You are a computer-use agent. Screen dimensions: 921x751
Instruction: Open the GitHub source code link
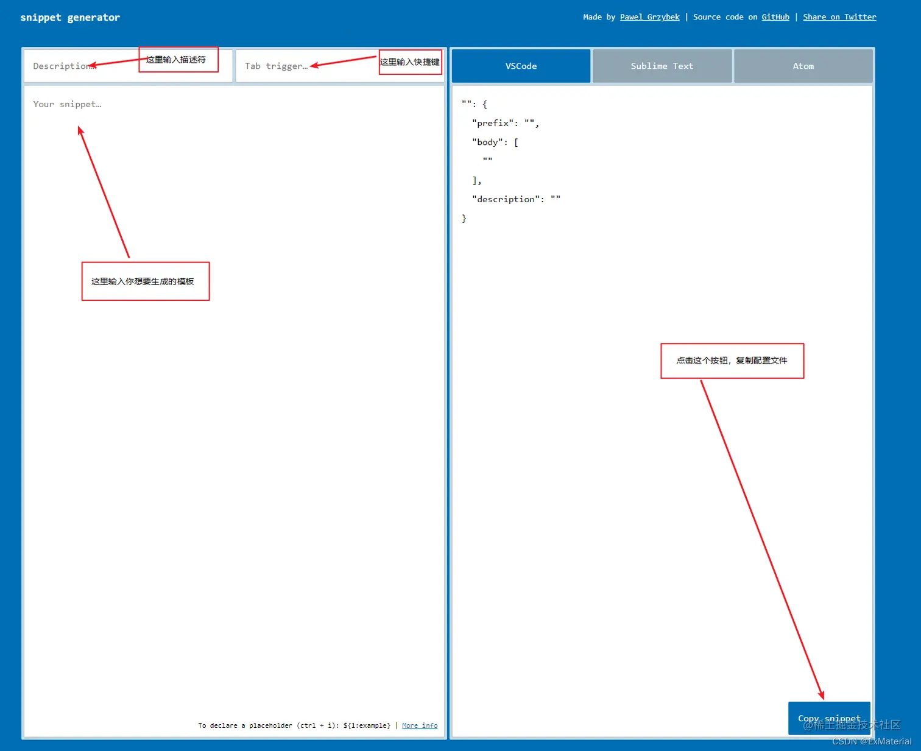(x=775, y=17)
